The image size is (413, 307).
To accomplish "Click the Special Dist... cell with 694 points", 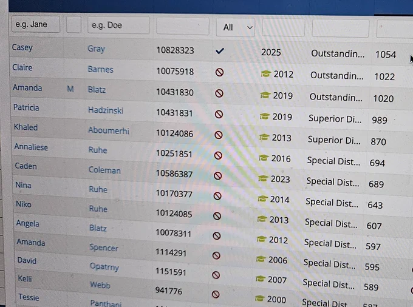I will pos(333,161).
